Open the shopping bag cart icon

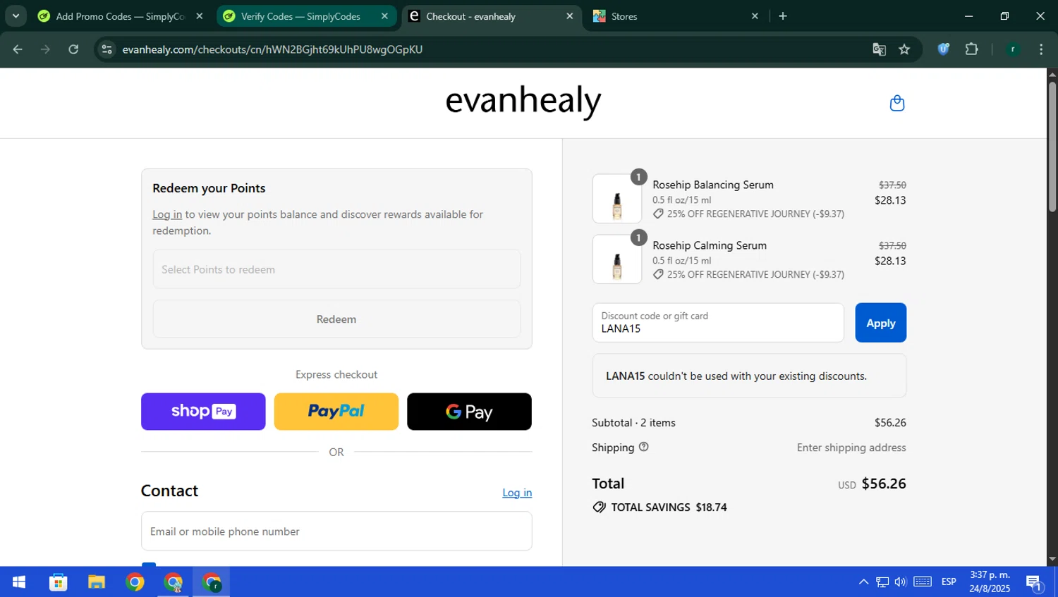pos(896,103)
